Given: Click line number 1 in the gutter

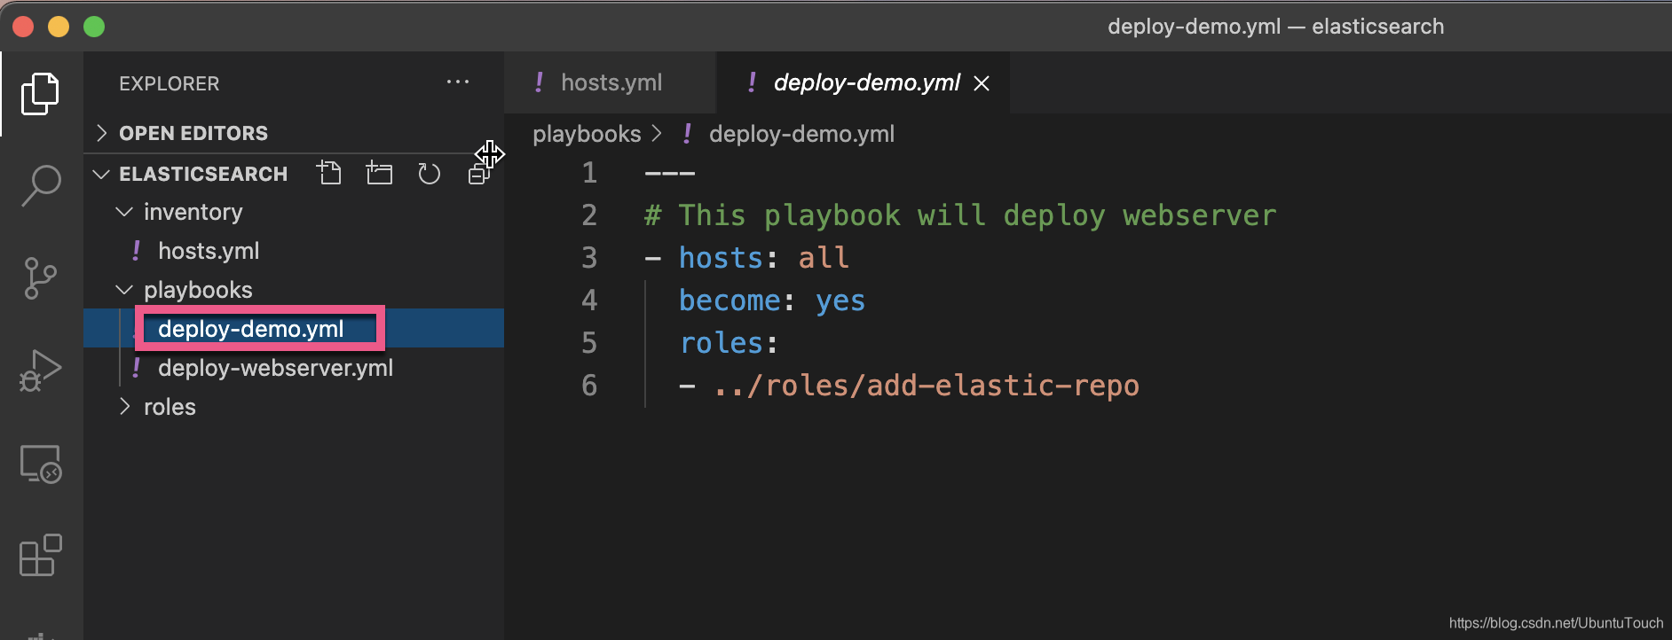Looking at the screenshot, I should (x=589, y=173).
